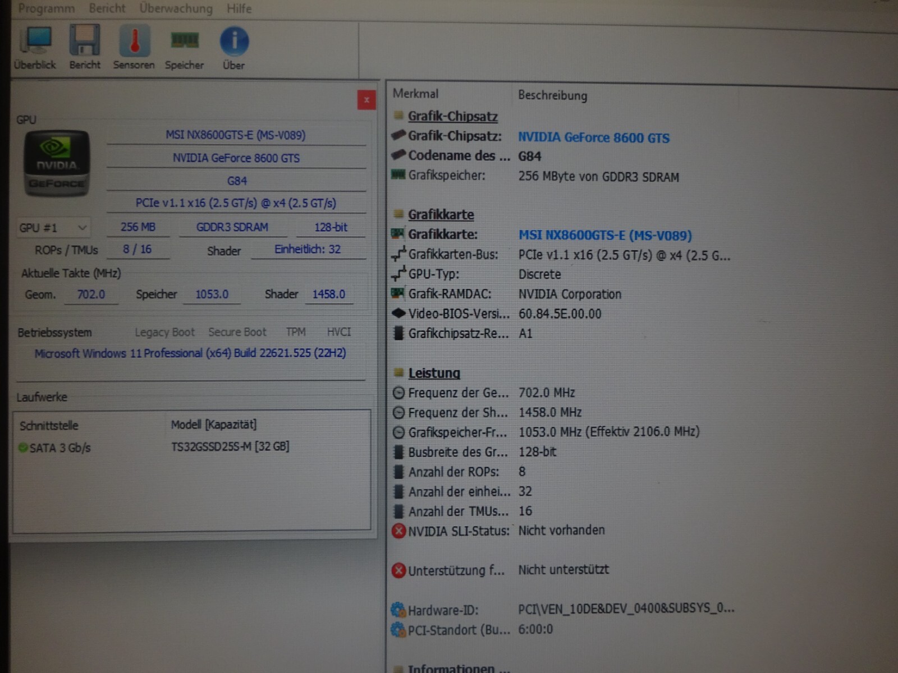Click the 128-bit bus width field
This screenshot has height=673, width=898.
click(x=331, y=227)
